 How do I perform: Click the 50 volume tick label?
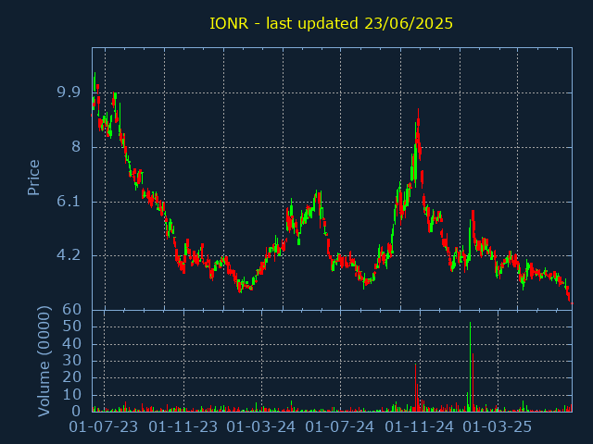(x=72, y=327)
